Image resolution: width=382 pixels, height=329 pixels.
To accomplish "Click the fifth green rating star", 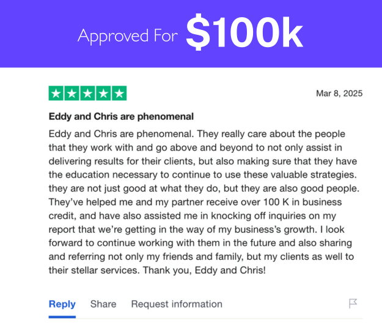I will [x=119, y=93].
